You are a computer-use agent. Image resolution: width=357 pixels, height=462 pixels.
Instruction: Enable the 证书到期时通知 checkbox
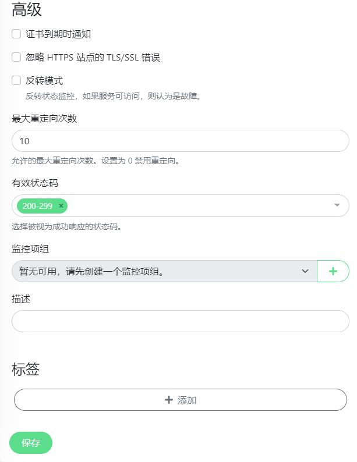click(16, 34)
